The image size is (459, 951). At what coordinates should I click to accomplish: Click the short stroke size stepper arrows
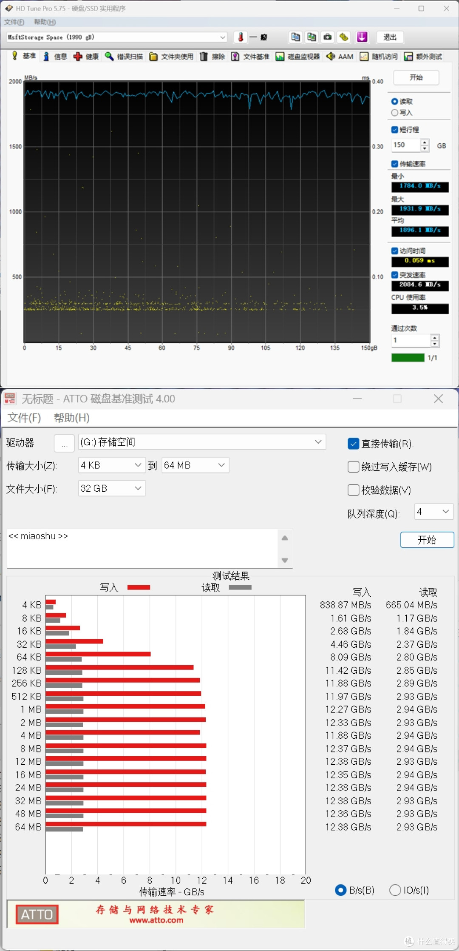point(425,145)
